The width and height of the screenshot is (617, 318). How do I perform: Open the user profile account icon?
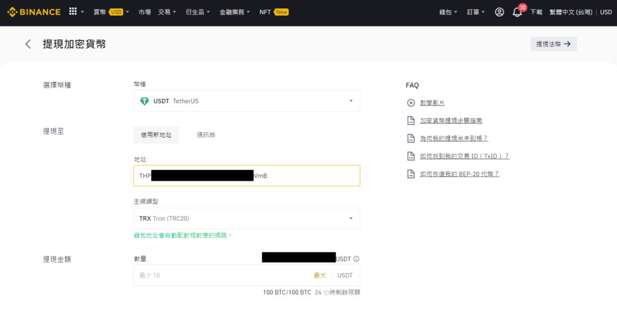(x=499, y=12)
